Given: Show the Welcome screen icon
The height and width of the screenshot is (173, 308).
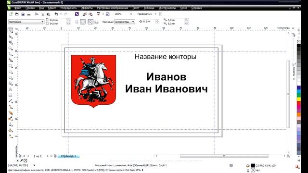Looking at the screenshot, I should pos(107,14).
